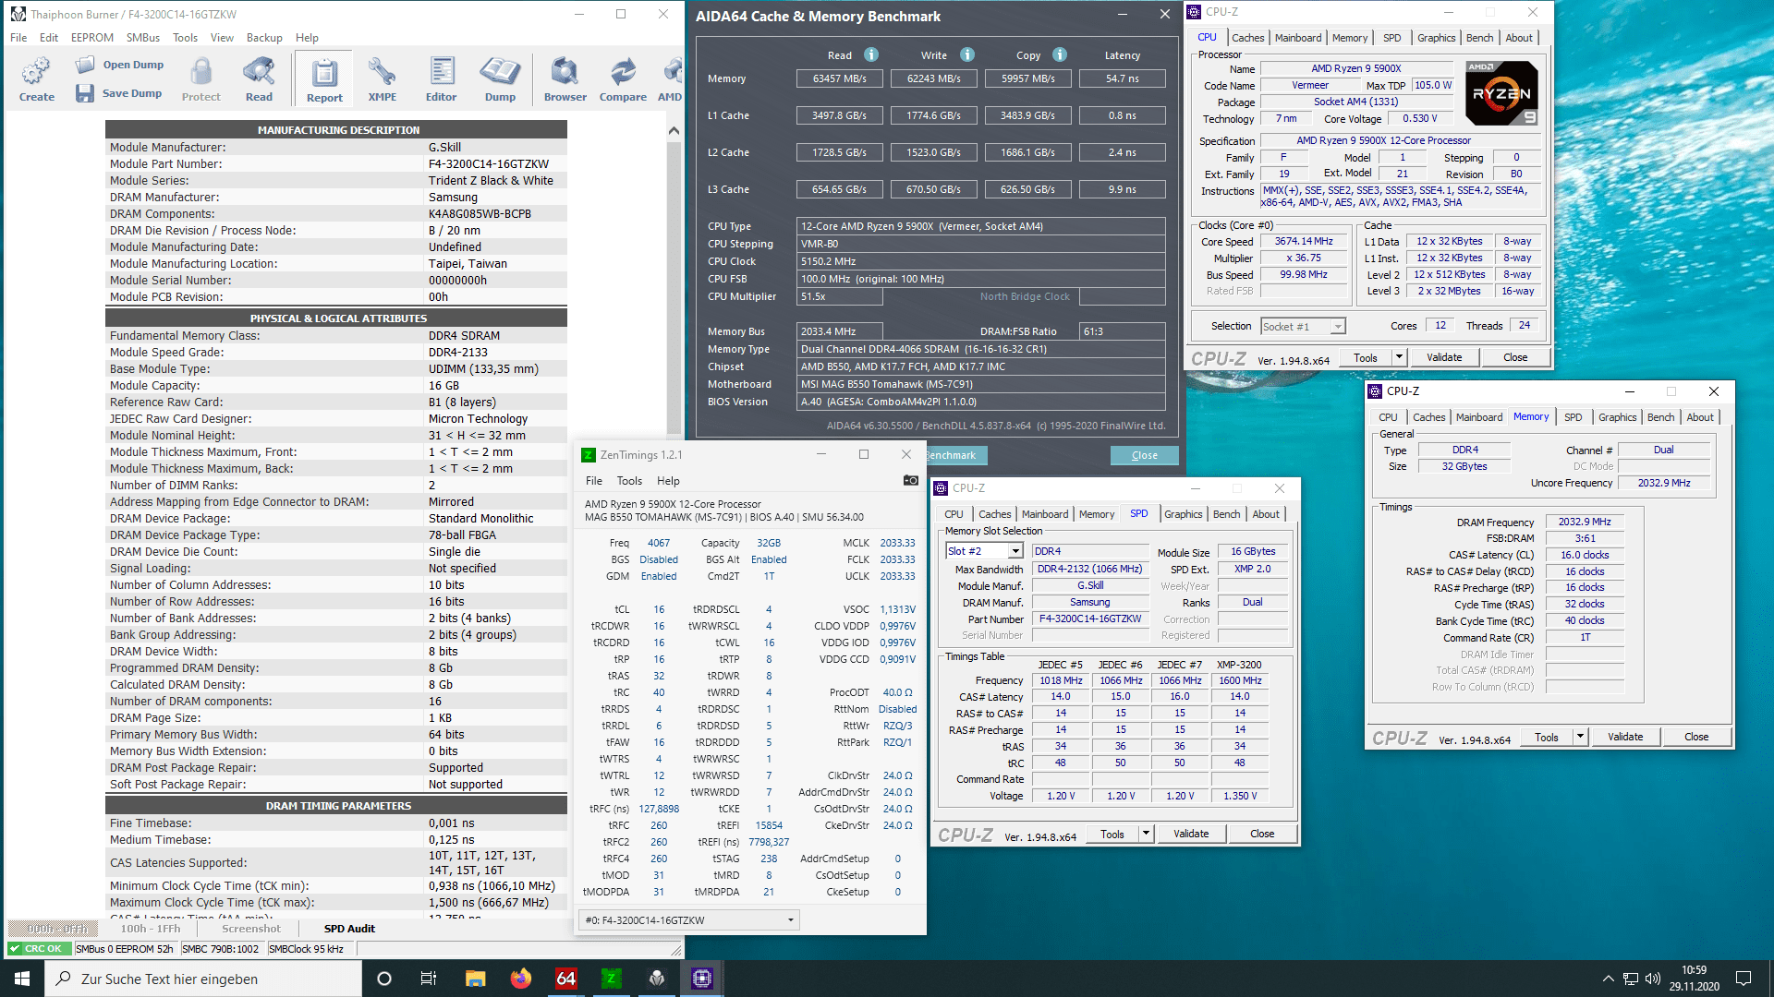This screenshot has width=1774, height=997.
Task: Open Firefox from the taskbar
Action: click(x=521, y=979)
